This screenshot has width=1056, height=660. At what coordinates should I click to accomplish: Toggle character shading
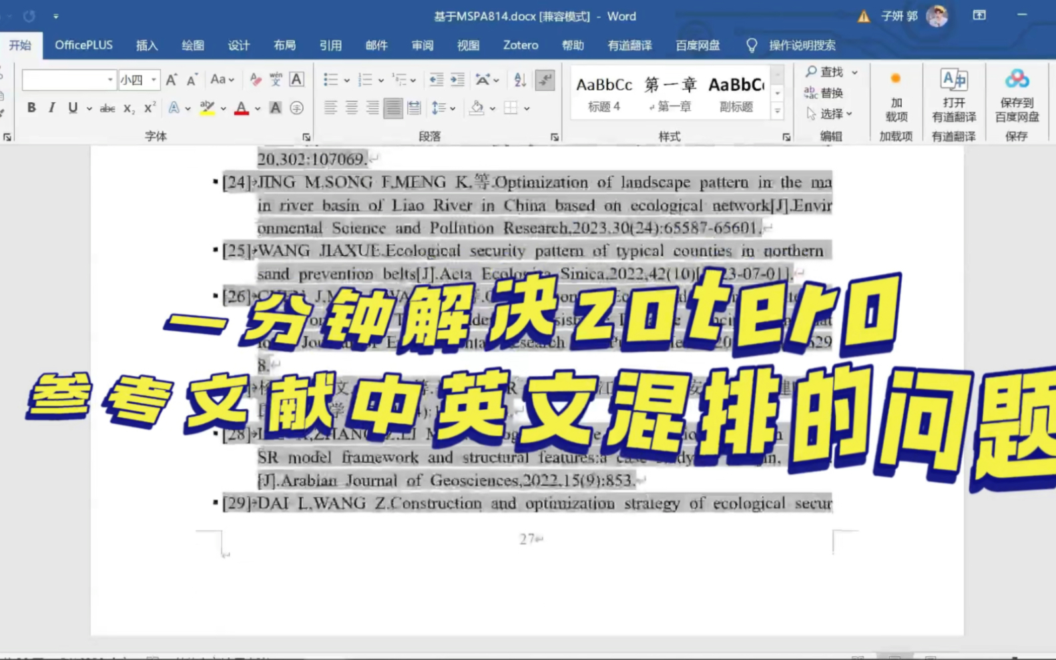tap(275, 108)
